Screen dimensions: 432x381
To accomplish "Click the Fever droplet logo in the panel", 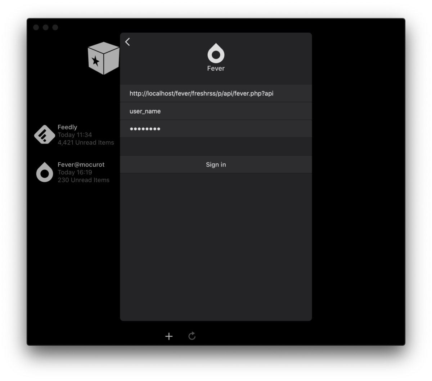I will coord(216,53).
